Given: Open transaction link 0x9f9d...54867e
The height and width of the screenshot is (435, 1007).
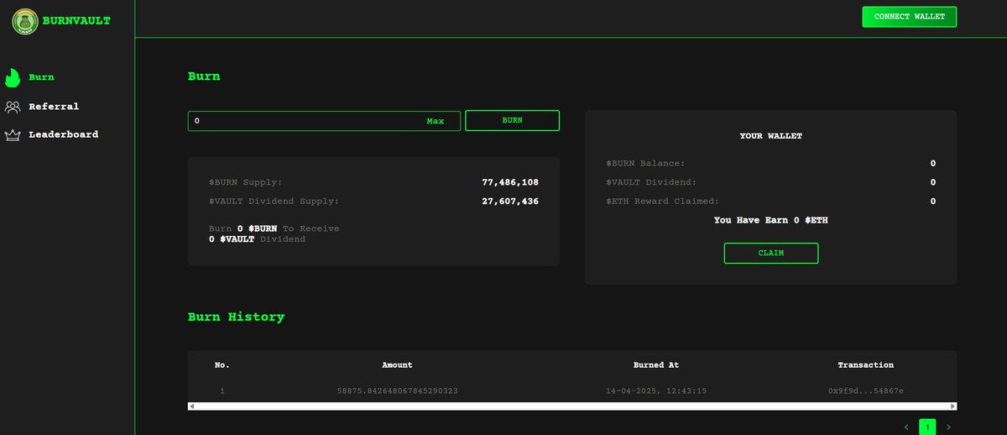Looking at the screenshot, I should [865, 391].
